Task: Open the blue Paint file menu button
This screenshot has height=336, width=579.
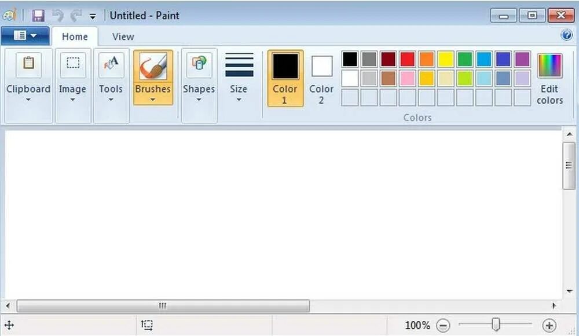Action: 25,36
